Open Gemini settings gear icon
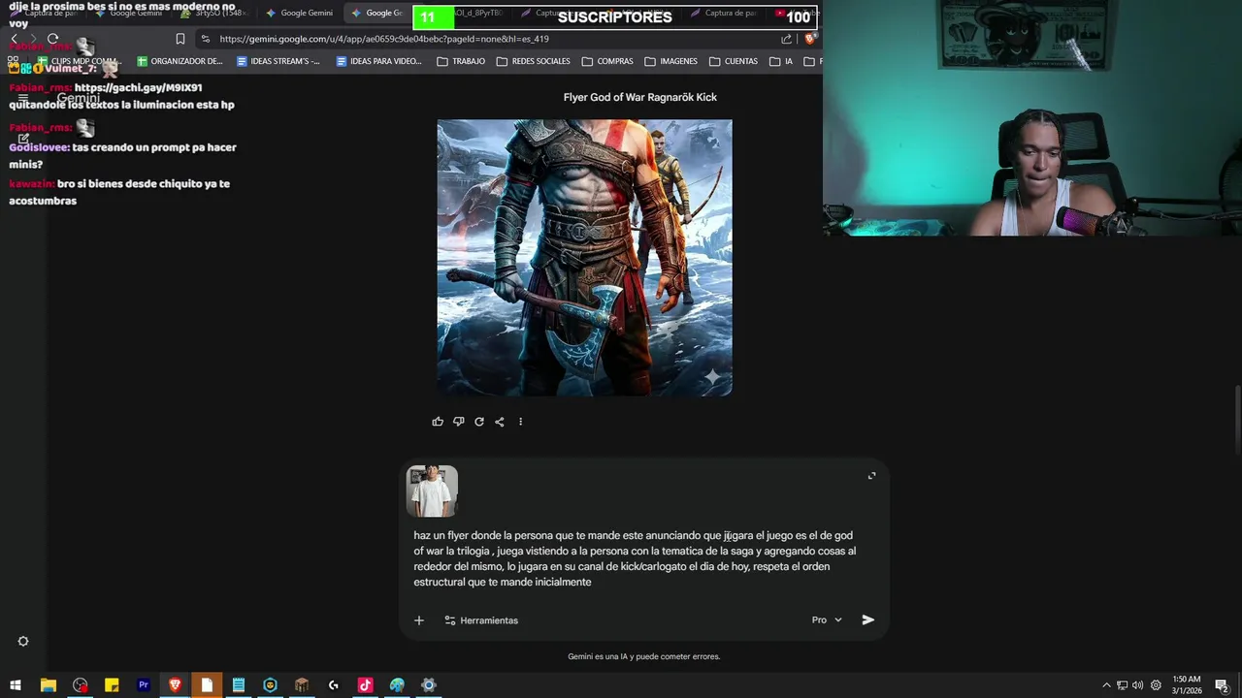 (x=23, y=641)
